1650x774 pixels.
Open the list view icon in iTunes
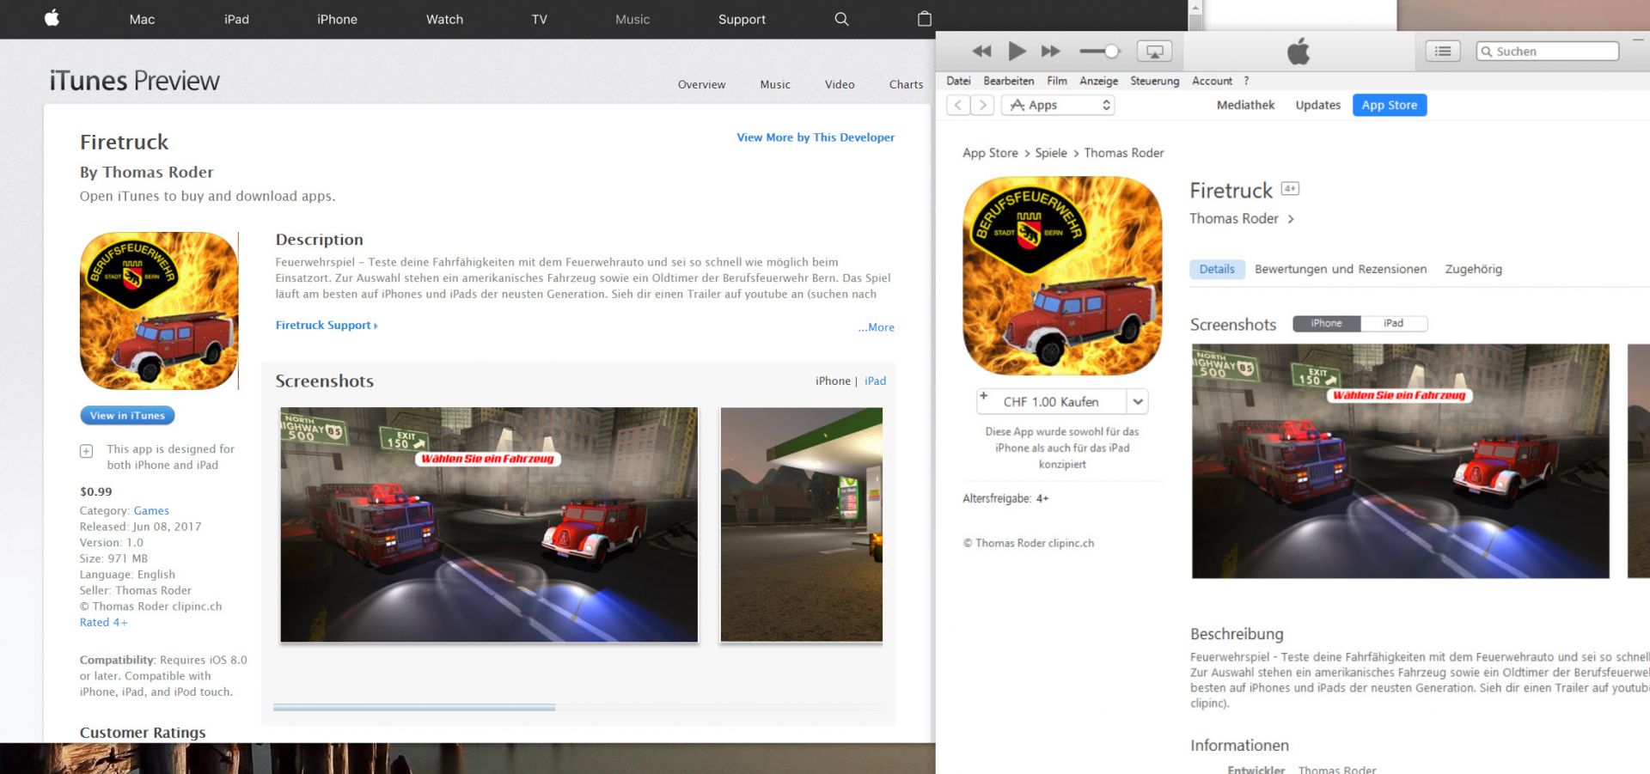tap(1443, 52)
